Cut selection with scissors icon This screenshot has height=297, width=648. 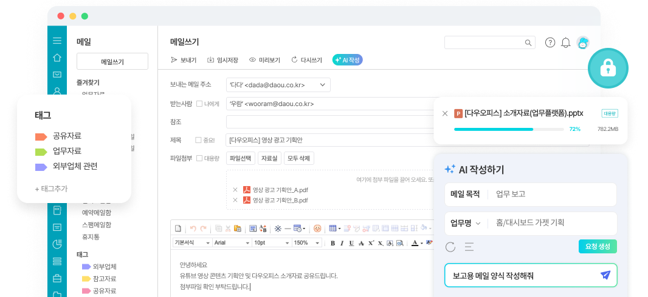[x=228, y=229]
